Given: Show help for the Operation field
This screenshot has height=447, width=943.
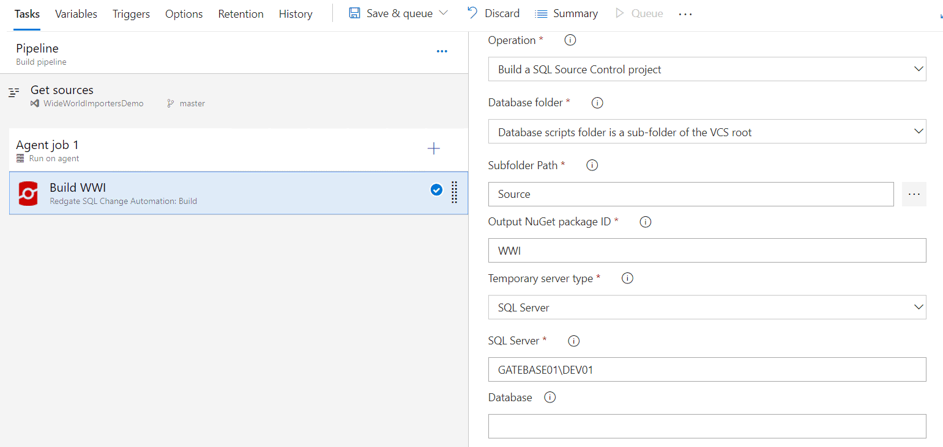Looking at the screenshot, I should point(570,40).
